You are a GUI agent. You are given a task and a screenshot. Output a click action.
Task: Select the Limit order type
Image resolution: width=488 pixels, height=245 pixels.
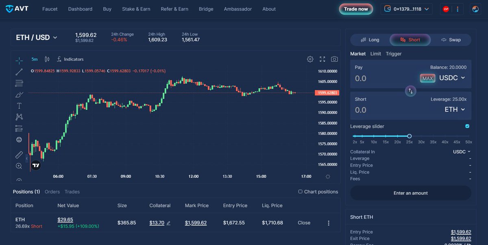(376, 54)
